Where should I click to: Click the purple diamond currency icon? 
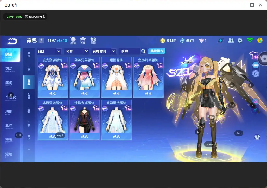[x=201, y=40]
